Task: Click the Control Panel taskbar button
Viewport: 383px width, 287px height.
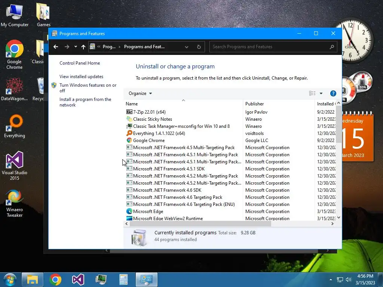Action: pyautogui.click(x=147, y=280)
